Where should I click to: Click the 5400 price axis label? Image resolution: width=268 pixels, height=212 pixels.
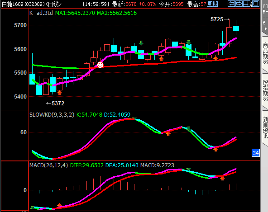(x=20, y=97)
